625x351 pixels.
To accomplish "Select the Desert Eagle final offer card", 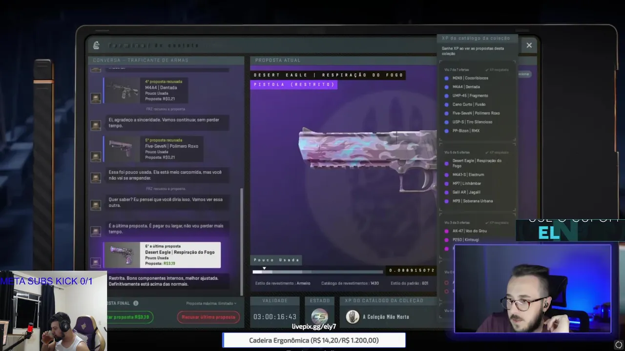I will click(162, 255).
